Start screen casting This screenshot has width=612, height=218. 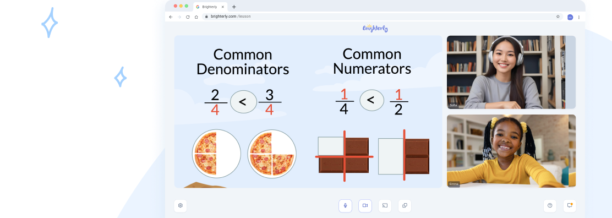point(385,205)
